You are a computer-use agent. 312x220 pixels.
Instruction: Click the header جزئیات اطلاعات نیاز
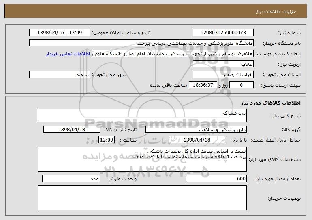coord(276,11)
